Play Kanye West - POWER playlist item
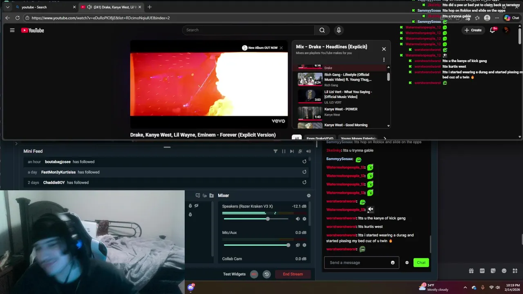The height and width of the screenshot is (294, 523). (341, 113)
